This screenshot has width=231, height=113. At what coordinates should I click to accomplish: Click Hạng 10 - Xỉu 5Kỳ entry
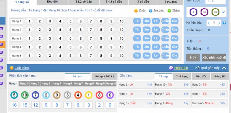(172, 84)
